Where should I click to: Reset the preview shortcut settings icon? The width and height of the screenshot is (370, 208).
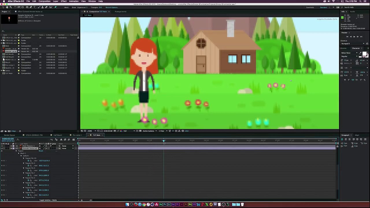pyautogui.click(x=367, y=44)
